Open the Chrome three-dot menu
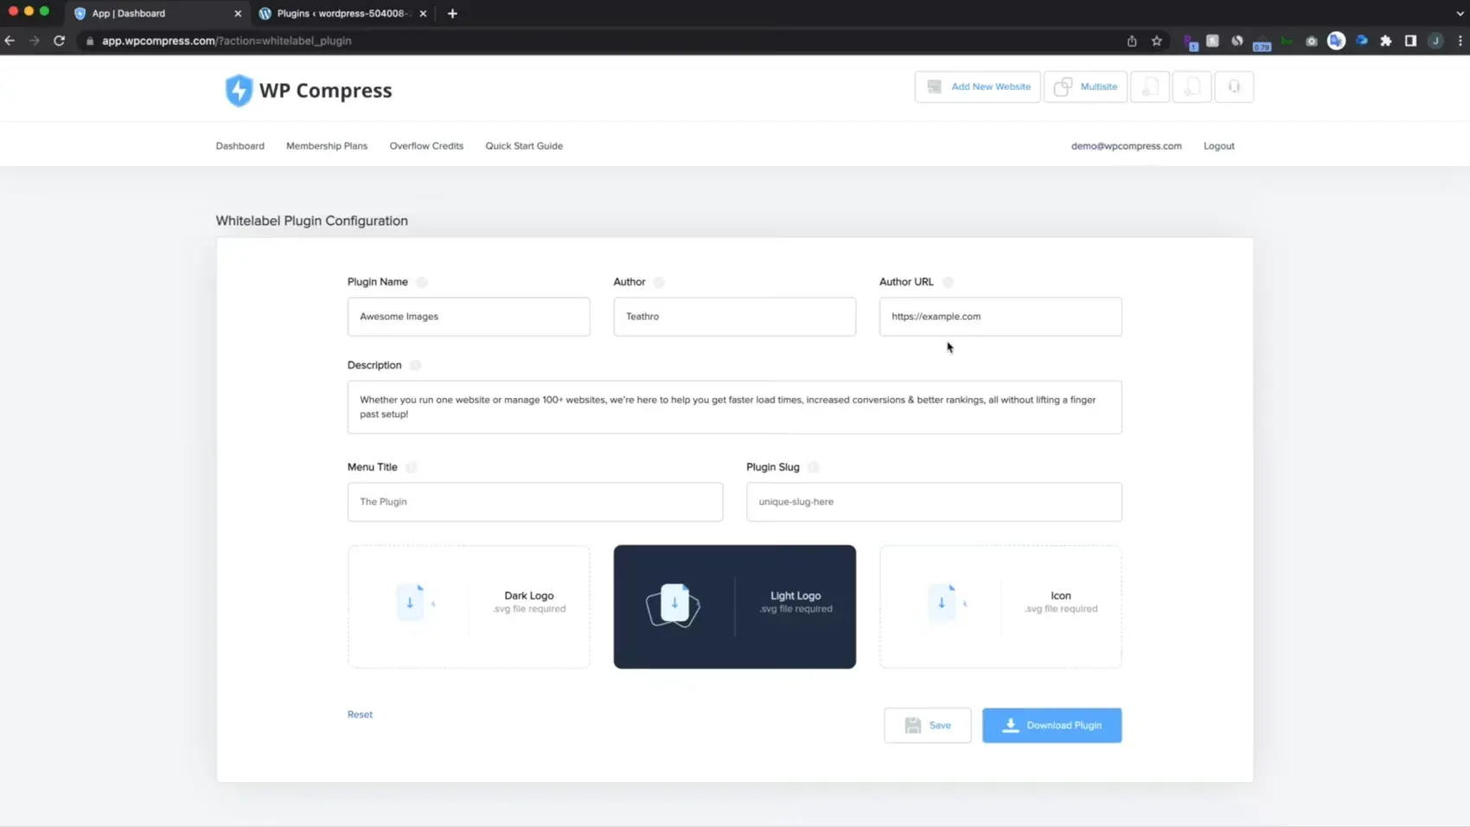The image size is (1470, 827). (1460, 41)
